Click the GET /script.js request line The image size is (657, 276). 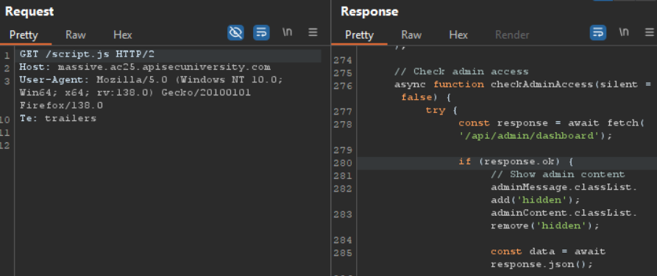[87, 54]
